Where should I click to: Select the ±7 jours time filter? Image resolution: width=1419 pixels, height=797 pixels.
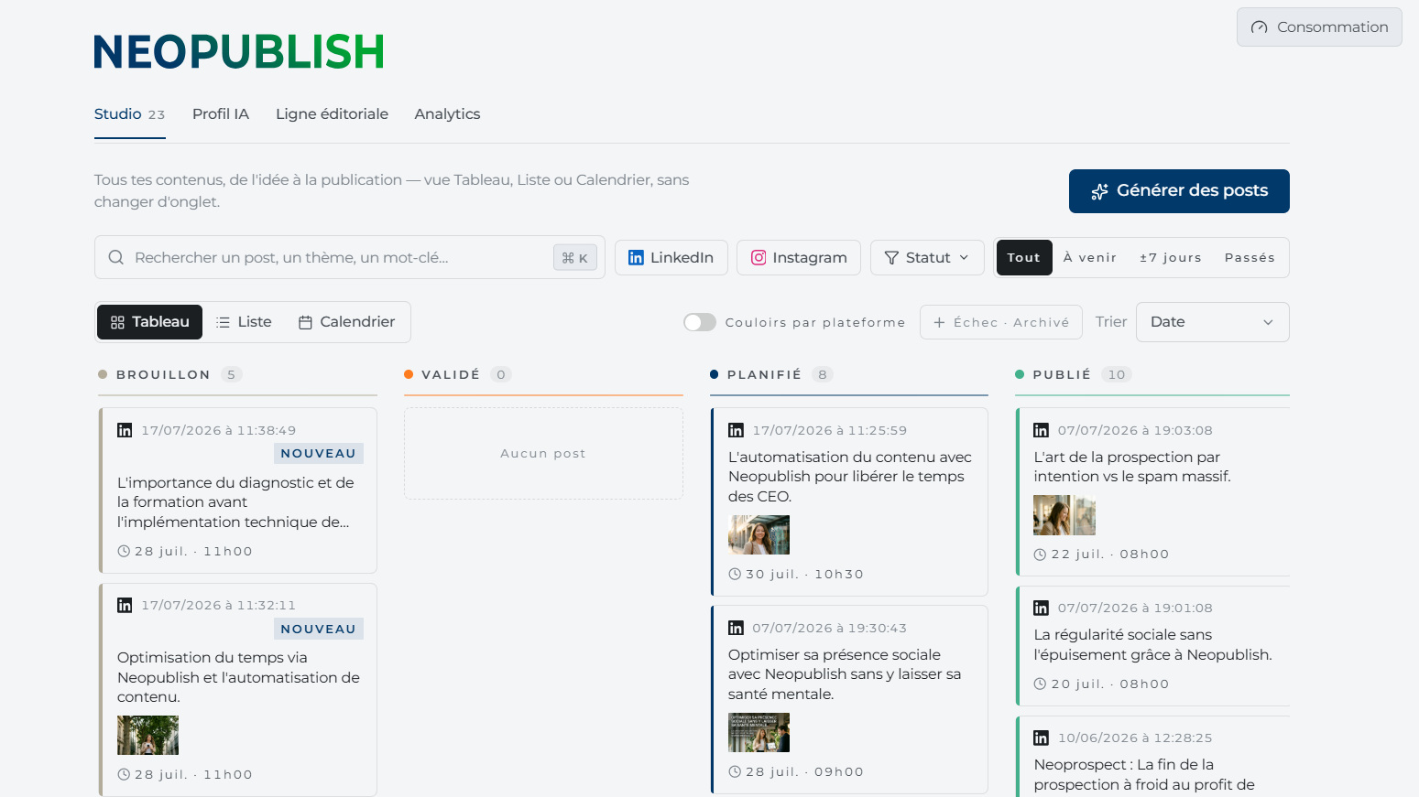[x=1171, y=258]
